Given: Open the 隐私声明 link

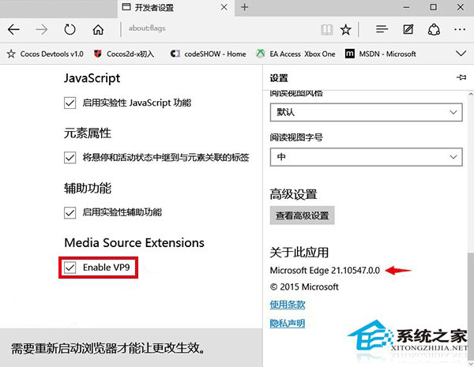Looking at the screenshot, I should [x=288, y=324].
